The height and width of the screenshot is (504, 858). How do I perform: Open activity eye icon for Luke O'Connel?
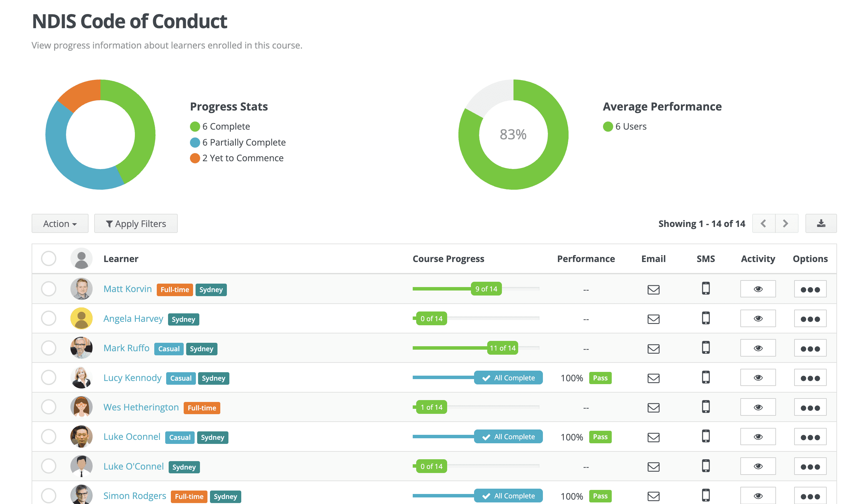click(758, 466)
